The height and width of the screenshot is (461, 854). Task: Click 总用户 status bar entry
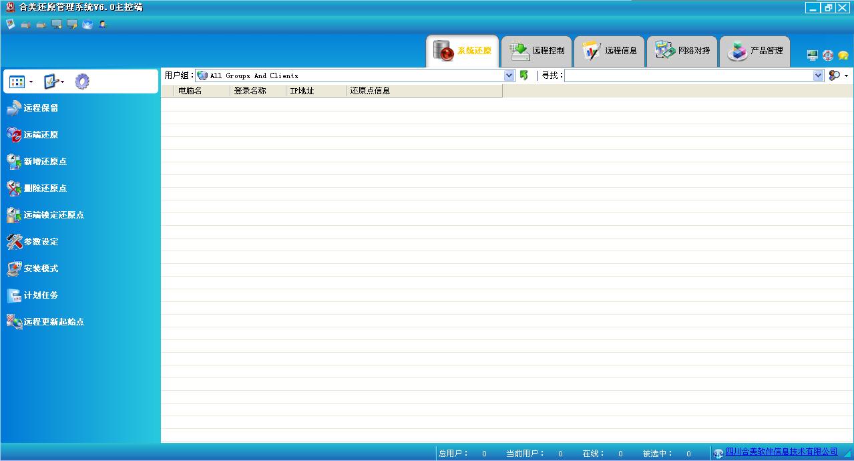(463, 454)
